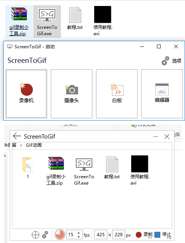Close the ScreenToGif recorder window
Image resolution: width=185 pixels, height=243 pixels.
167,137
